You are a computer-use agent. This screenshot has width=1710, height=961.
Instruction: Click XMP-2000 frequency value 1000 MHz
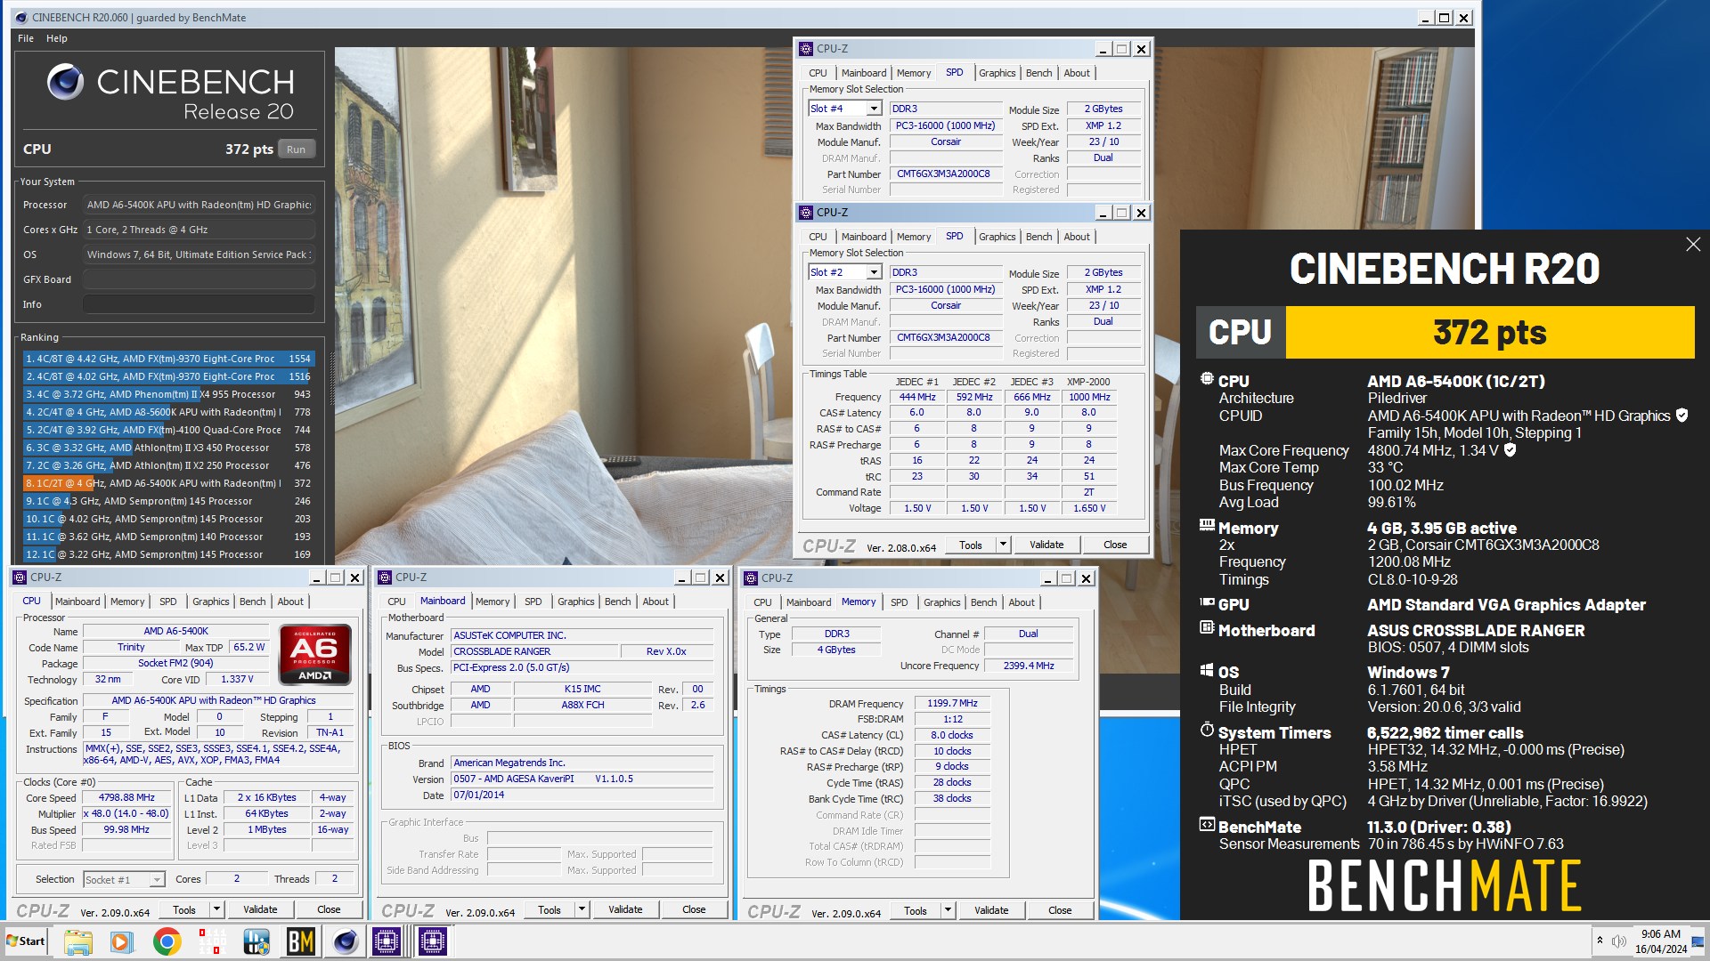pos(1089,397)
